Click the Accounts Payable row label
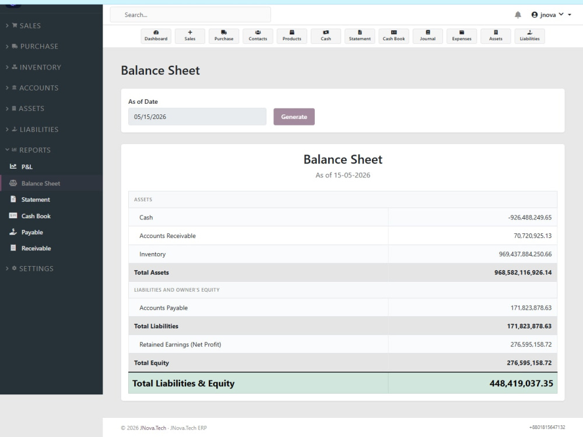The height and width of the screenshot is (437, 583). pyautogui.click(x=164, y=308)
